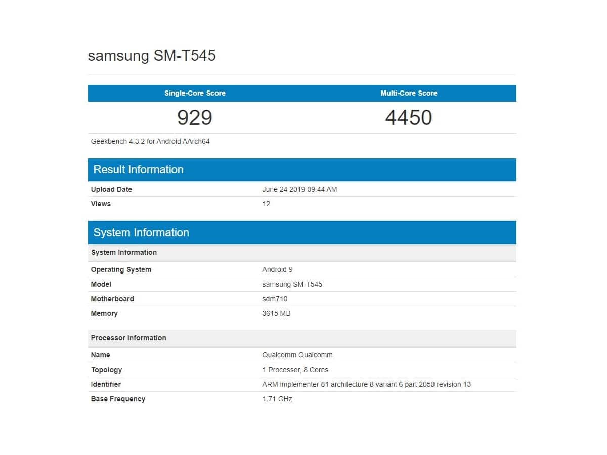The image size is (607, 455).
Task: Click the Memory label
Action: click(104, 313)
